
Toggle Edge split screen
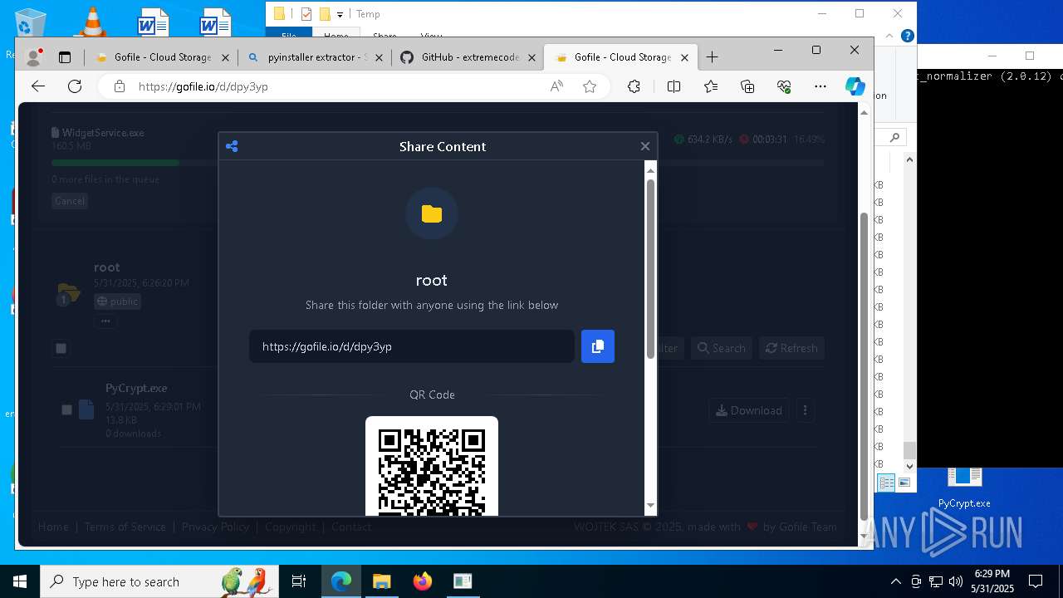[674, 86]
